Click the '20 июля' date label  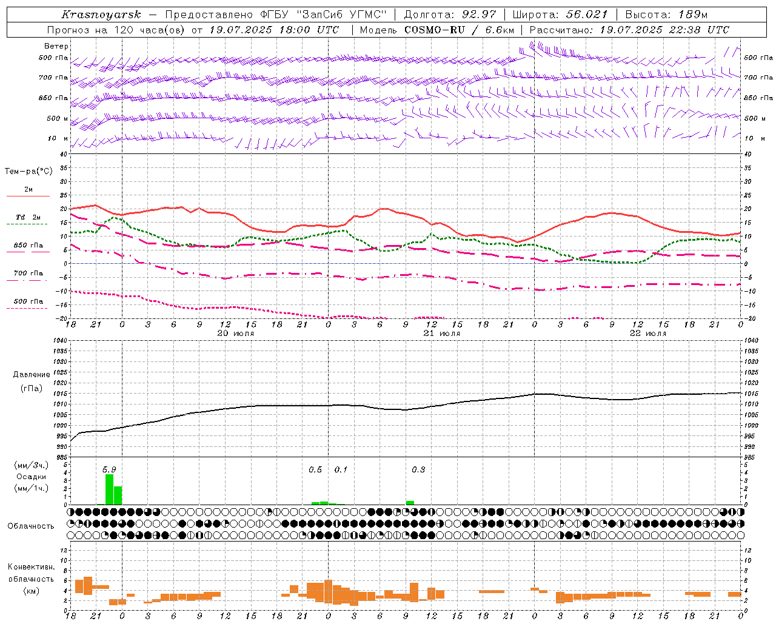click(236, 334)
